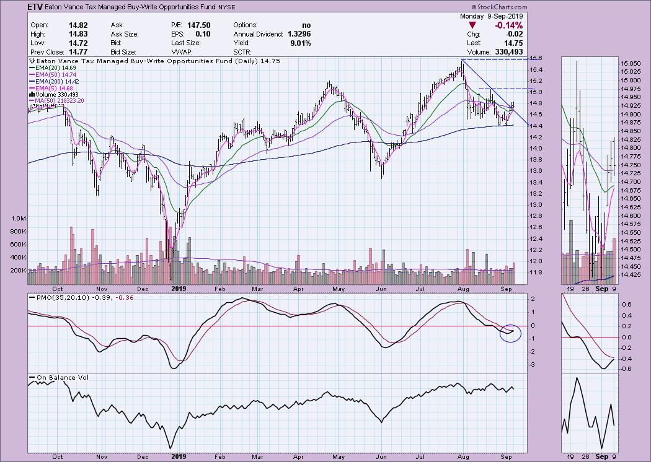Image resolution: width=651 pixels, height=462 pixels.
Task: Click the 15.050 label on the mini chart axis
Action: click(630, 63)
